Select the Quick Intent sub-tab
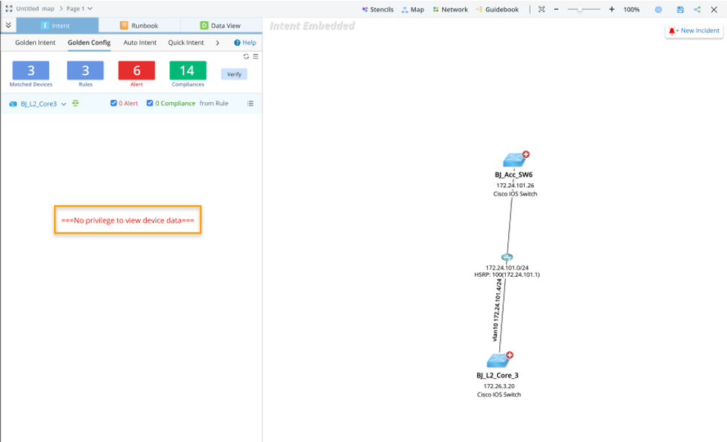 click(x=186, y=43)
